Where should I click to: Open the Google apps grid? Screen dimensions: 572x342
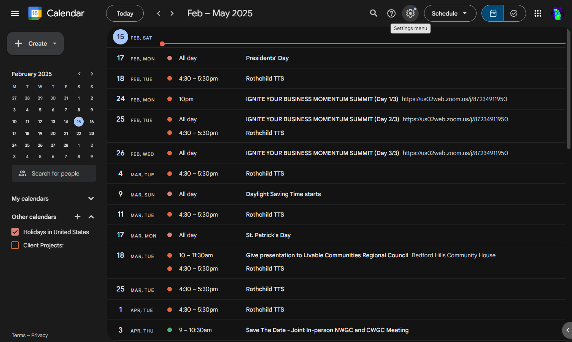[538, 13]
